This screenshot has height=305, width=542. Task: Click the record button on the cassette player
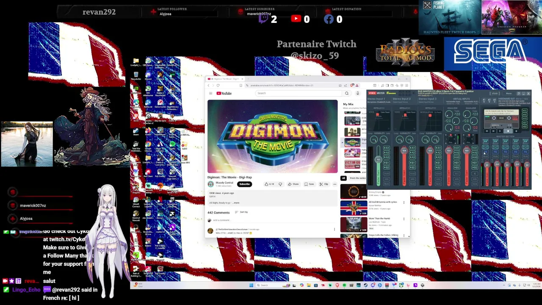pos(516,131)
